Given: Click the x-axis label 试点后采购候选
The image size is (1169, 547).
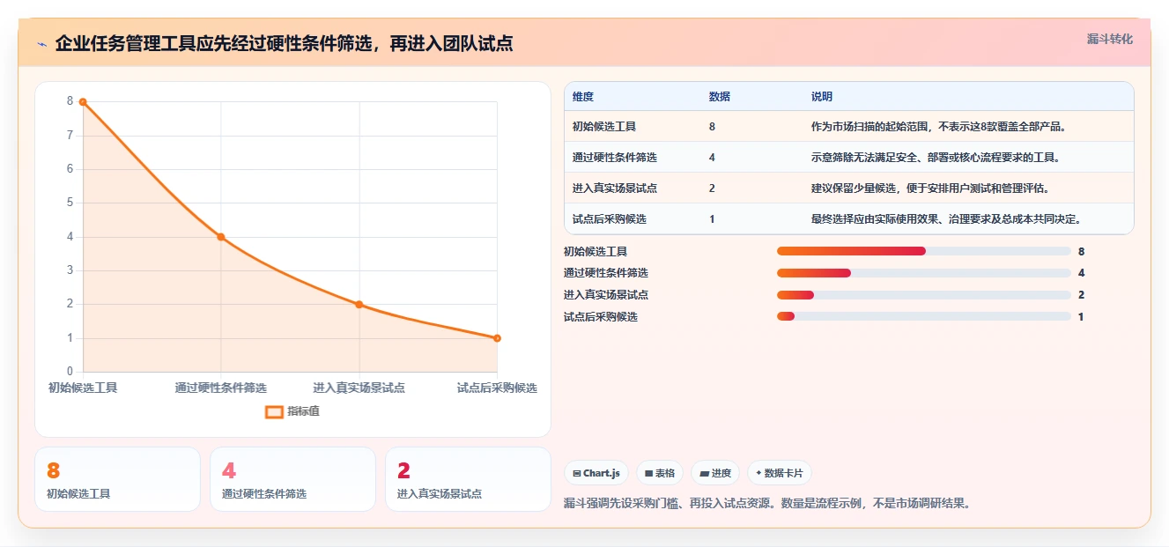Looking at the screenshot, I should 497,388.
